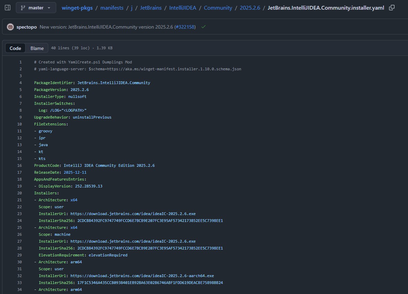Go to the JetBrains folder
Viewport: 408px width, 294px height.
click(151, 8)
